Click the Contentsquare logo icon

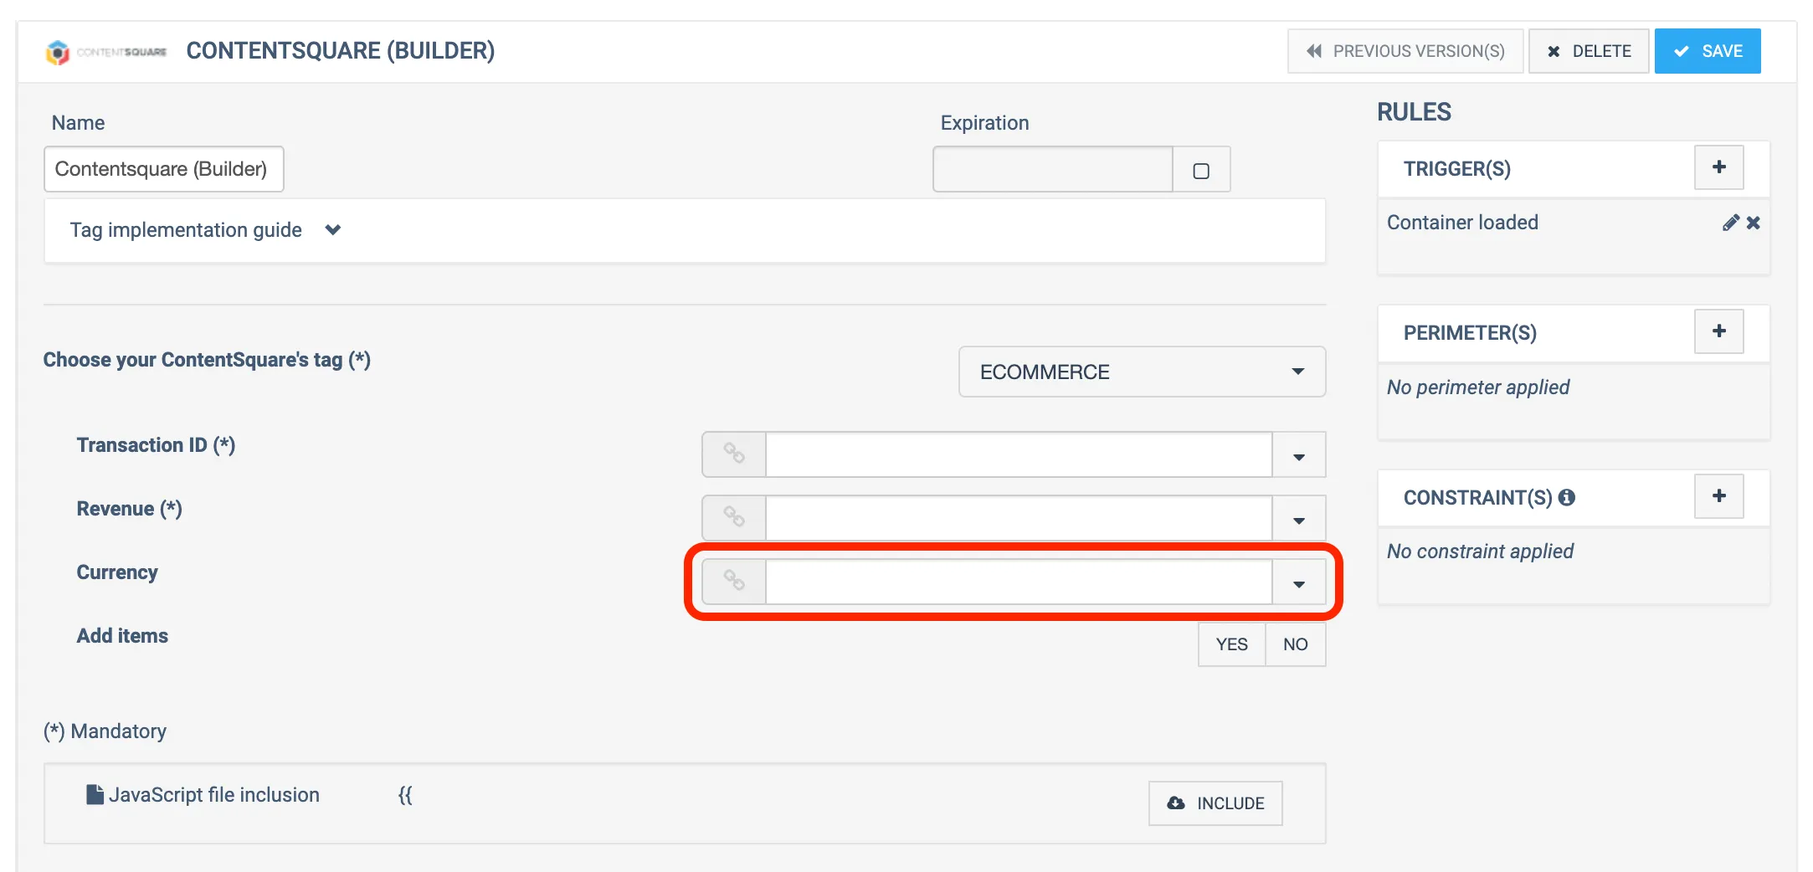(x=58, y=52)
